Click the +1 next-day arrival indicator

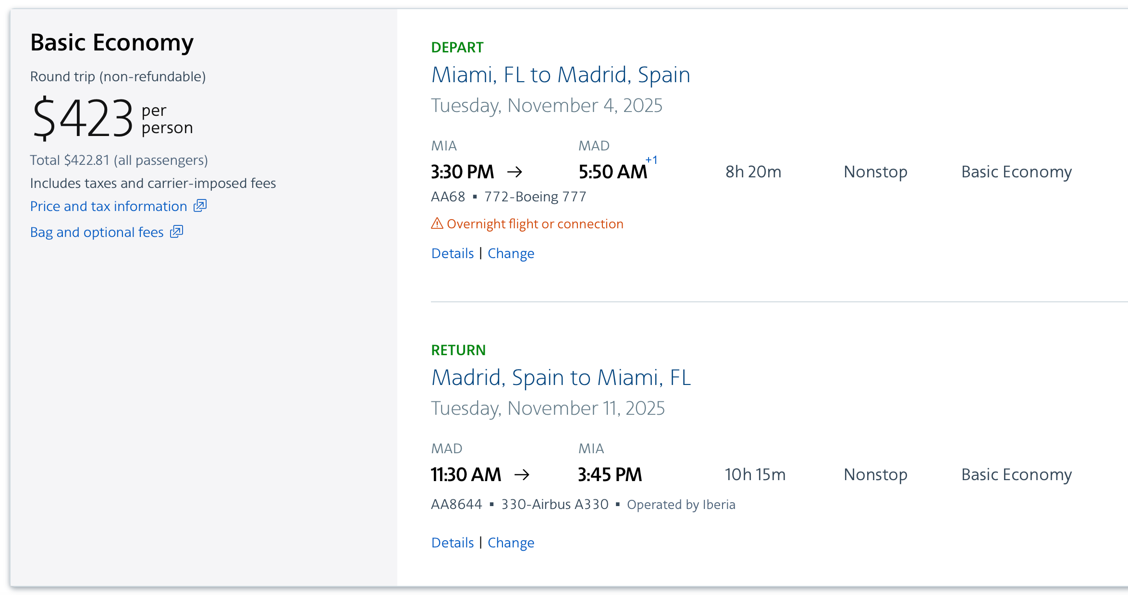click(651, 160)
